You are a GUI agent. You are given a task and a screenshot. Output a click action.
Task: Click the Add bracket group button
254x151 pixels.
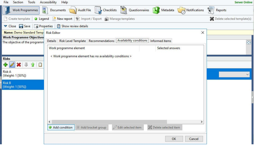point(92,127)
